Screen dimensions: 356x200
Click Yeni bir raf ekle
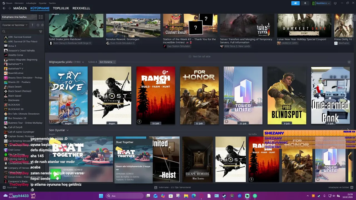tap(199, 56)
